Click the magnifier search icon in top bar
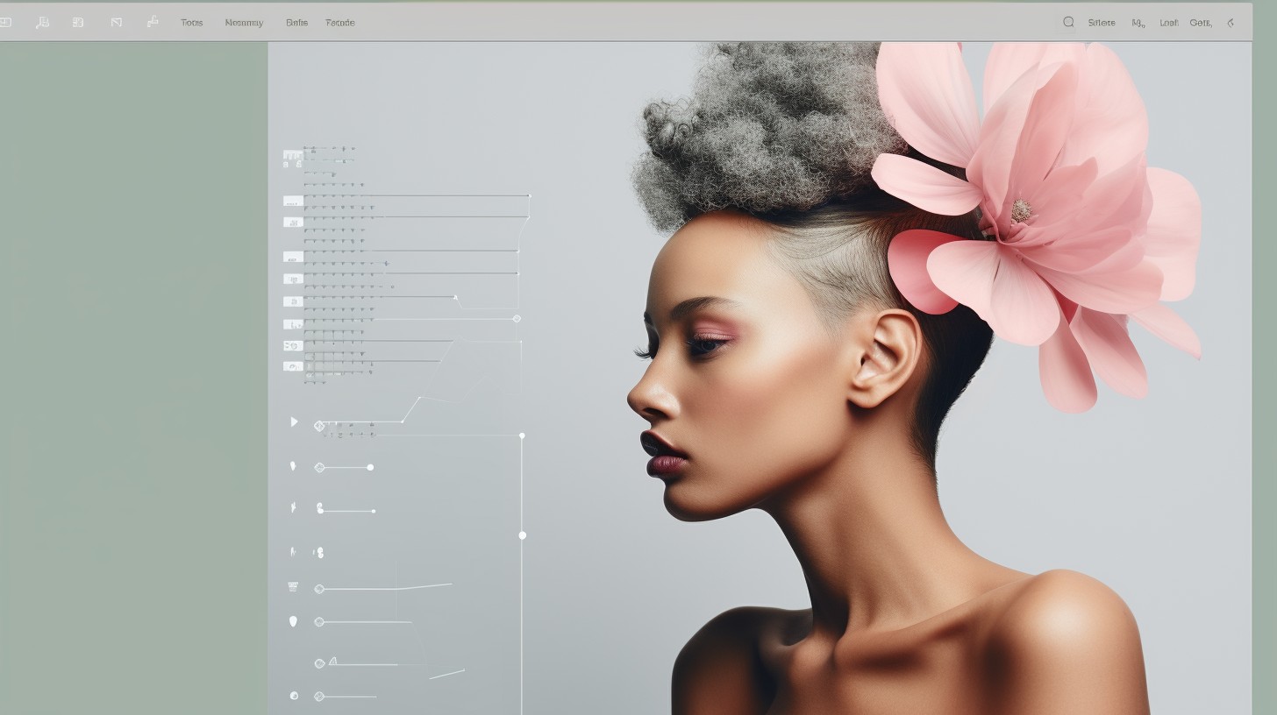The image size is (1277, 715). [x=1068, y=22]
